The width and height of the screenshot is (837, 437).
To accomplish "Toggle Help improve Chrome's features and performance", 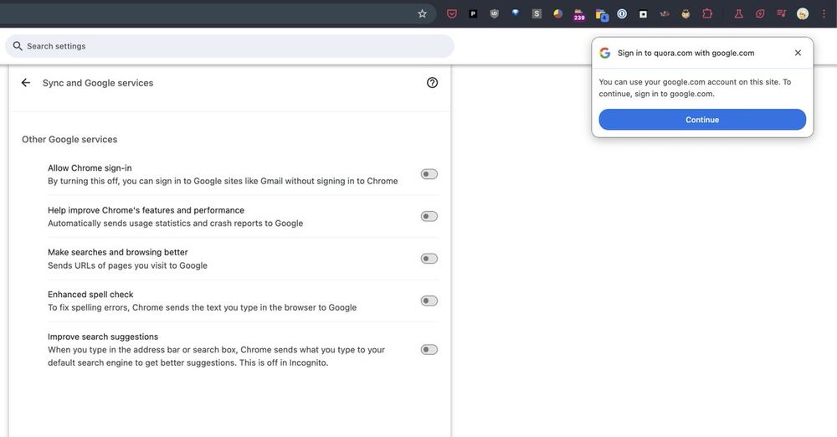I will 429,216.
